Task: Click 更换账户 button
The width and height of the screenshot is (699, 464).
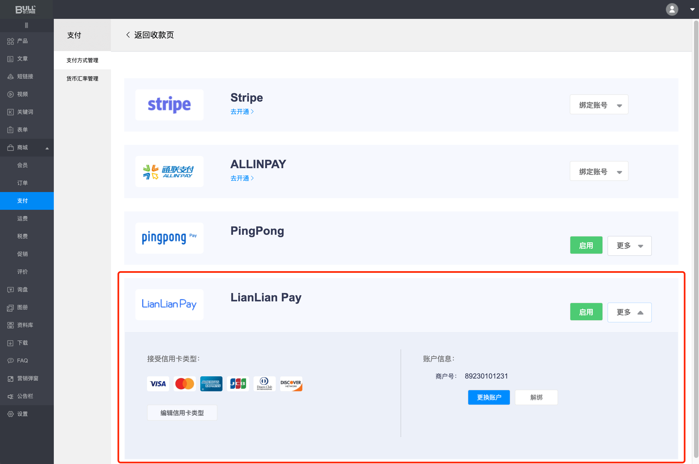Action: tap(488, 397)
